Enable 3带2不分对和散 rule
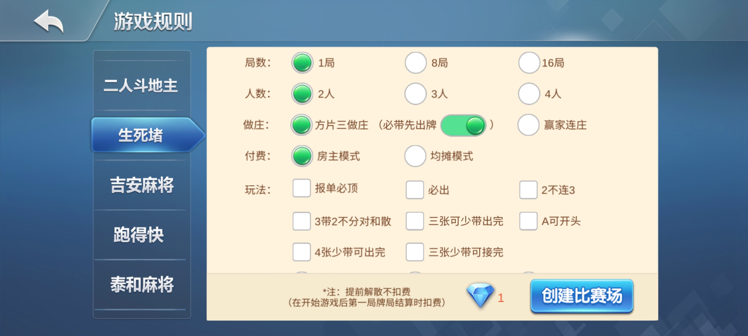 (301, 221)
